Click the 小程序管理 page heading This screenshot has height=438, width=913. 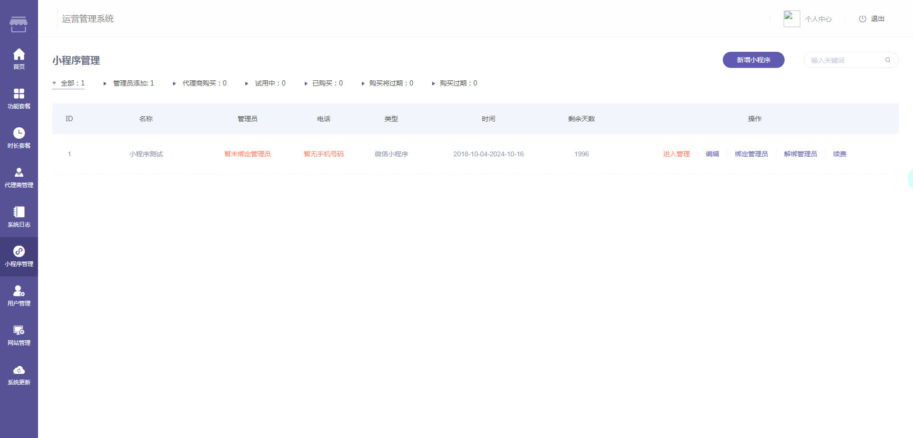click(x=76, y=60)
